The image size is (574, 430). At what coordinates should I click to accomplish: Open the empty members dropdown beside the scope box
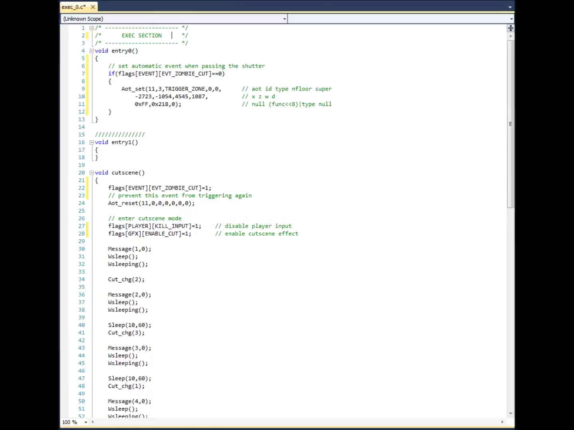(x=511, y=19)
